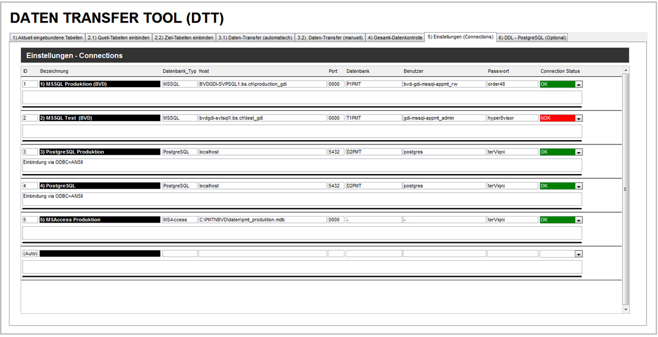The image size is (658, 337).
Task: Select the Benutzer field 'gdi-mssql-appmt_admin'
Action: [x=443, y=118]
